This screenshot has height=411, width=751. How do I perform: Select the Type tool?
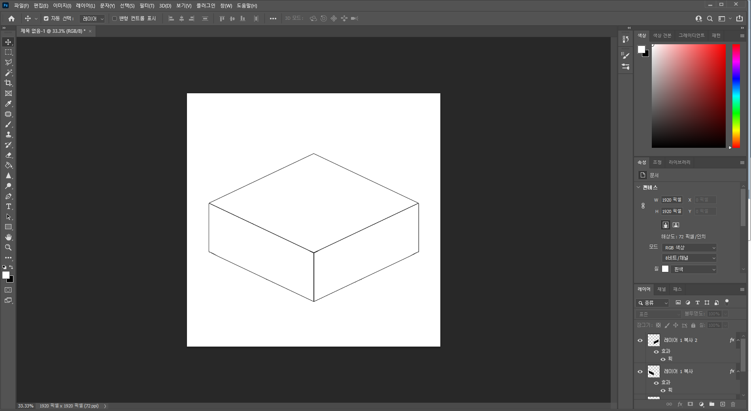[8, 206]
